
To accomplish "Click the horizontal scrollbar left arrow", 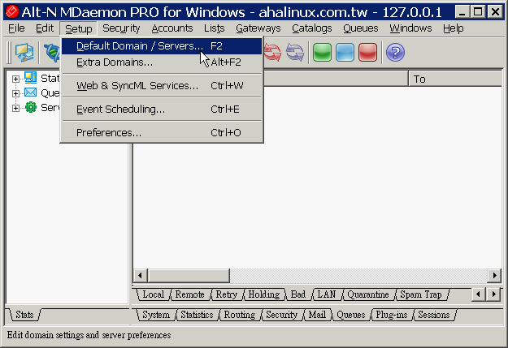I will tap(140, 276).
